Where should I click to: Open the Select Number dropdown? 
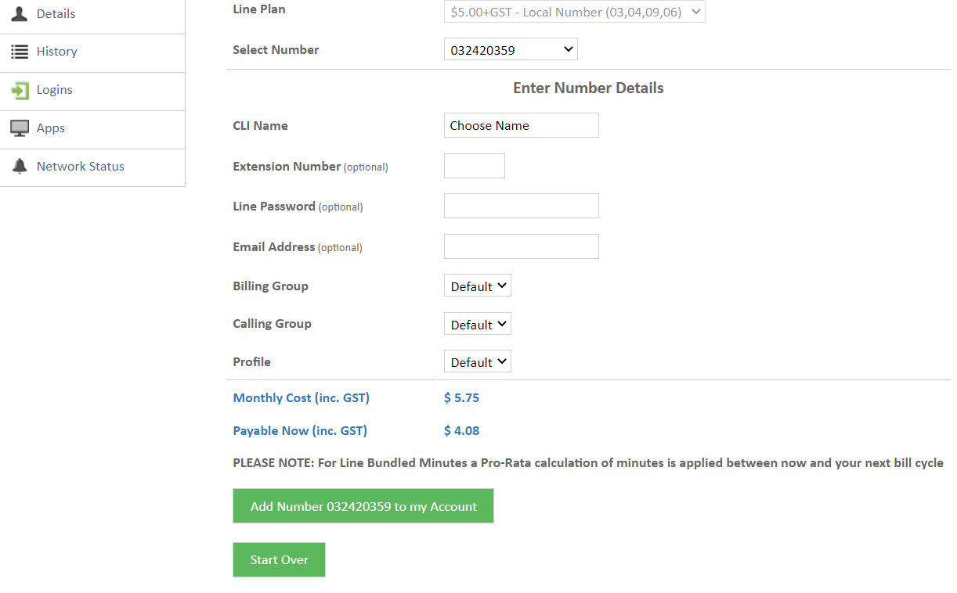(511, 50)
